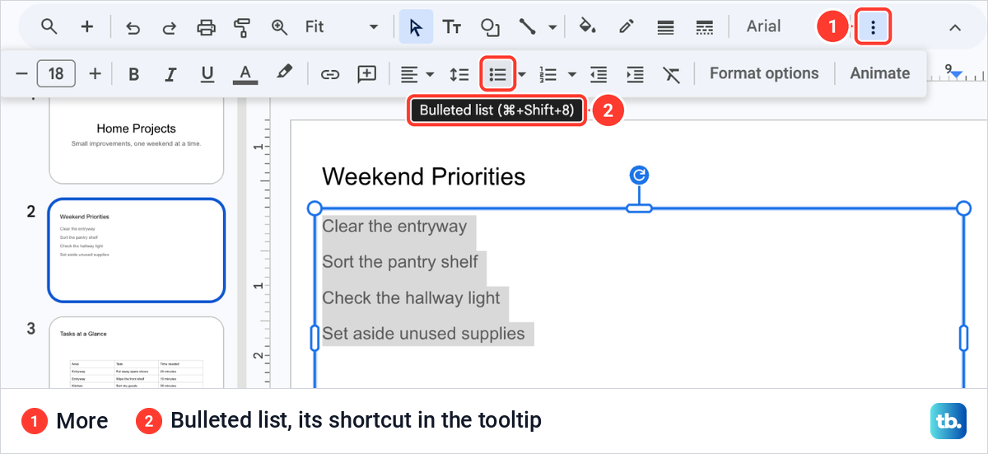Open Format options
The height and width of the screenshot is (454, 988).
click(764, 73)
